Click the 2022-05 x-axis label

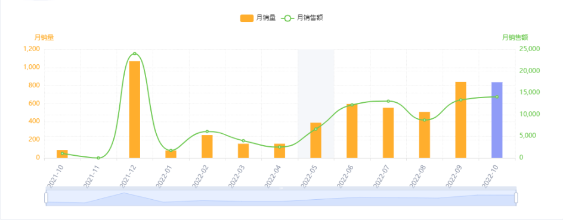(x=309, y=176)
